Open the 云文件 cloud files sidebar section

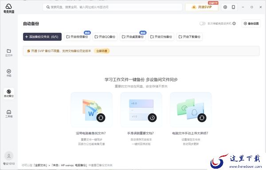coord(9,53)
